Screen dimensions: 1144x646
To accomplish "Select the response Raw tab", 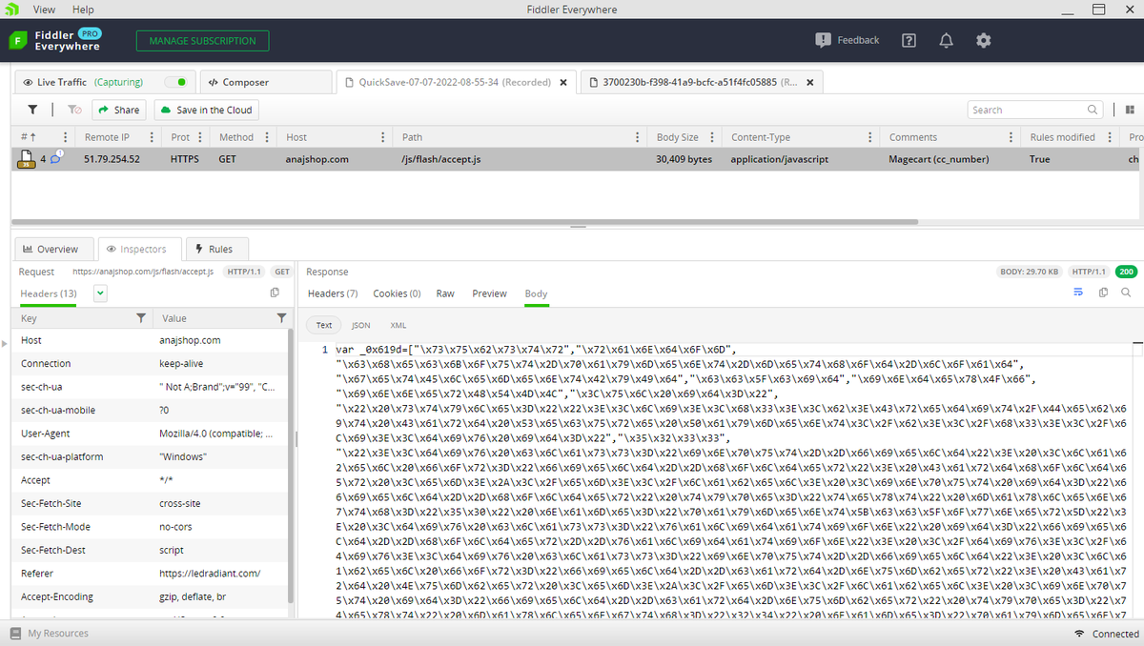I will (445, 293).
